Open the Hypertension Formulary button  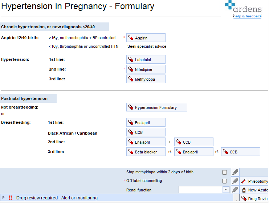pos(156,107)
